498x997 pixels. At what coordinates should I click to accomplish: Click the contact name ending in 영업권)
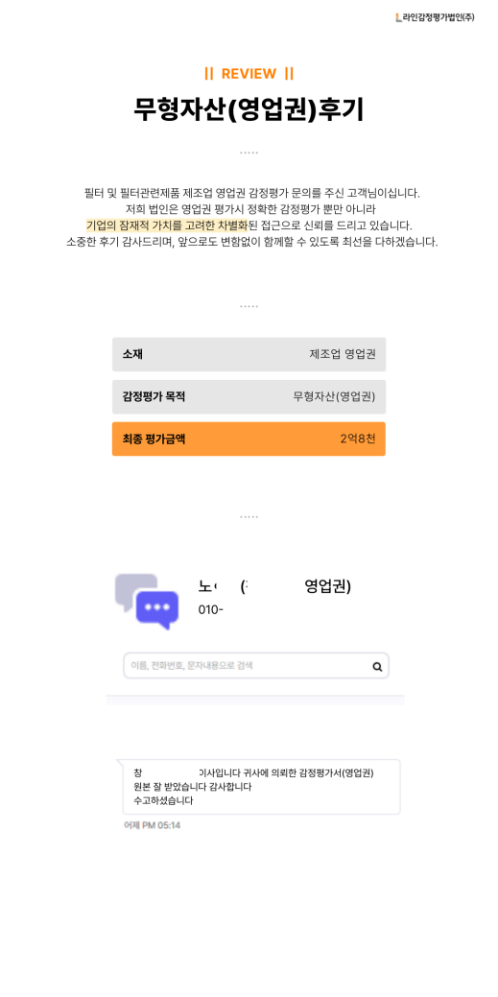point(274,586)
